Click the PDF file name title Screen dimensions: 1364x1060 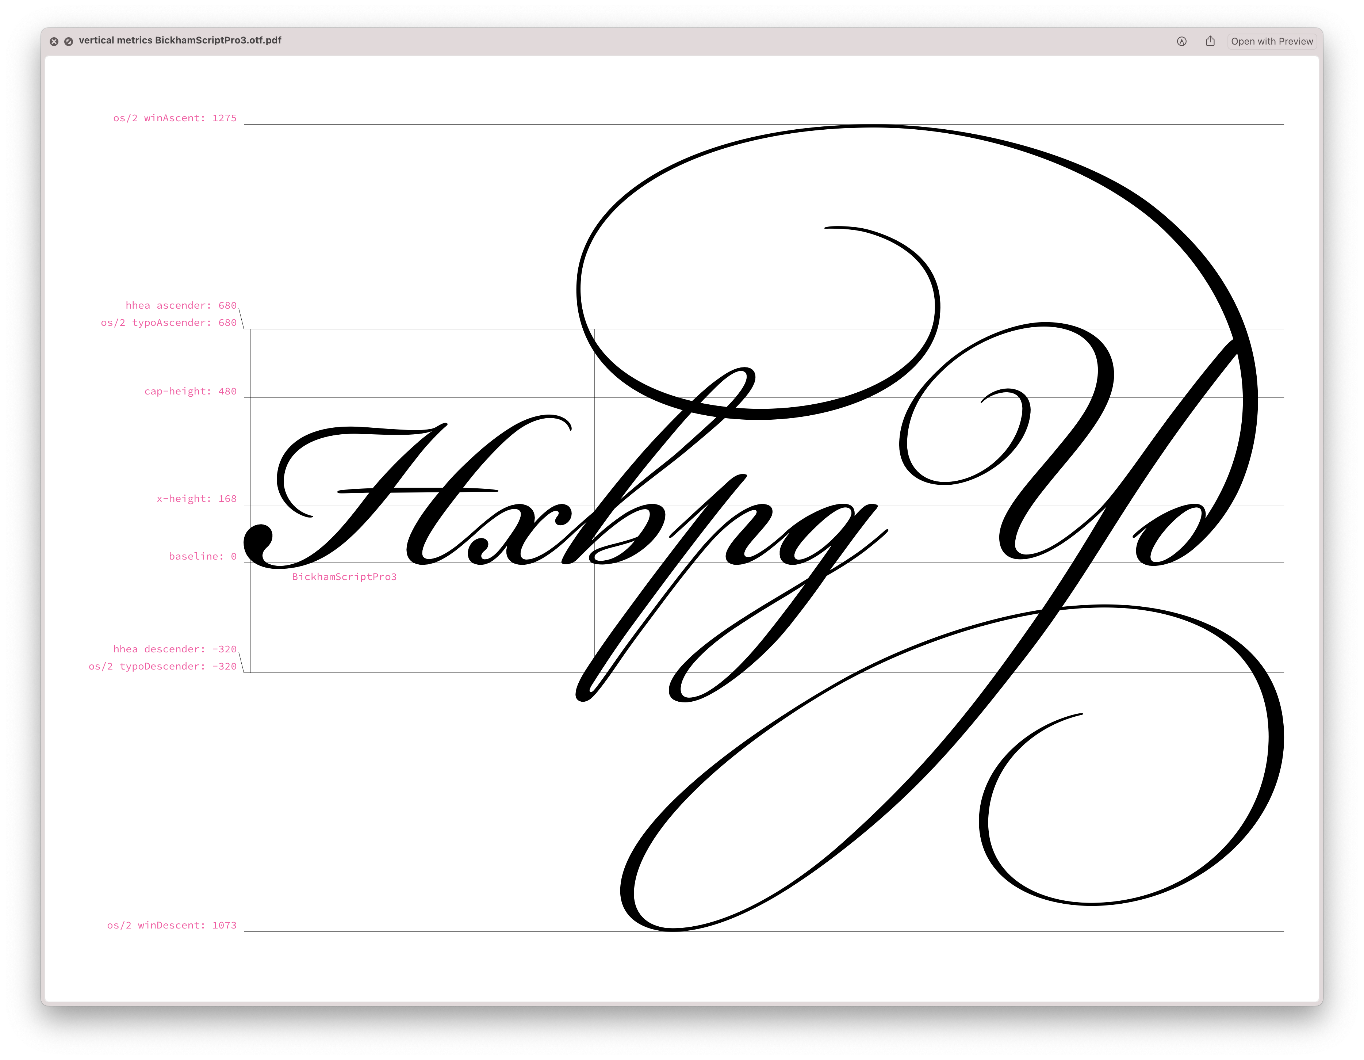click(180, 41)
